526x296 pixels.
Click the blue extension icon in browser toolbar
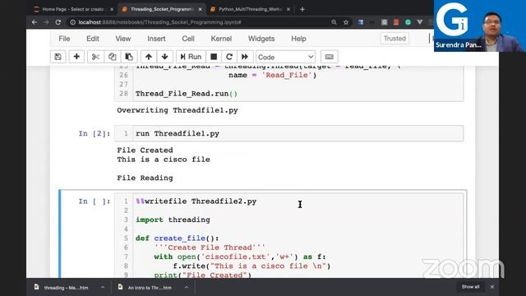(361, 22)
